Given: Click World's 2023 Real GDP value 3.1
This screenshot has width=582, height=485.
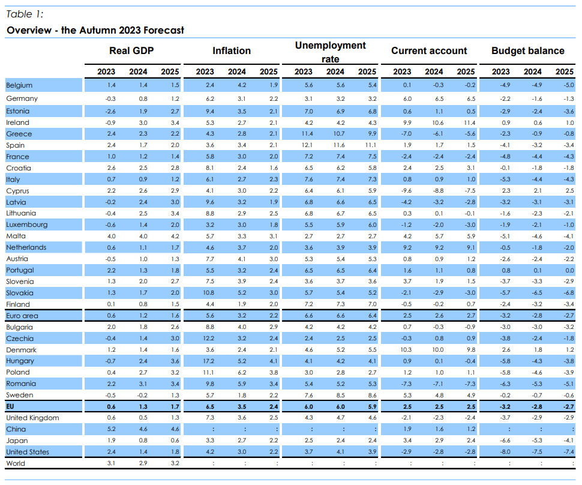Looking at the screenshot, I should 112,463.
